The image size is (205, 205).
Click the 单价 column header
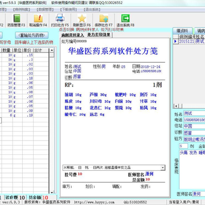click(x=28, y=51)
